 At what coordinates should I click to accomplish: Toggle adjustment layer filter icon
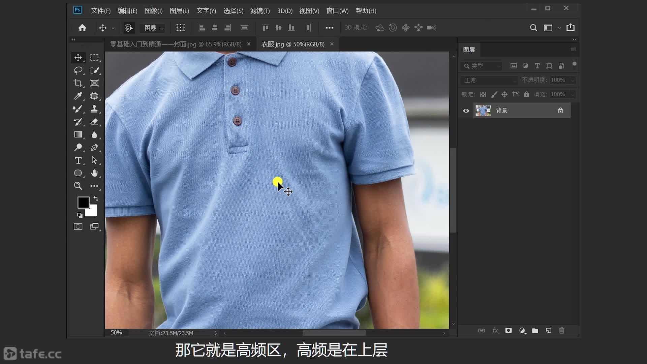click(x=525, y=66)
